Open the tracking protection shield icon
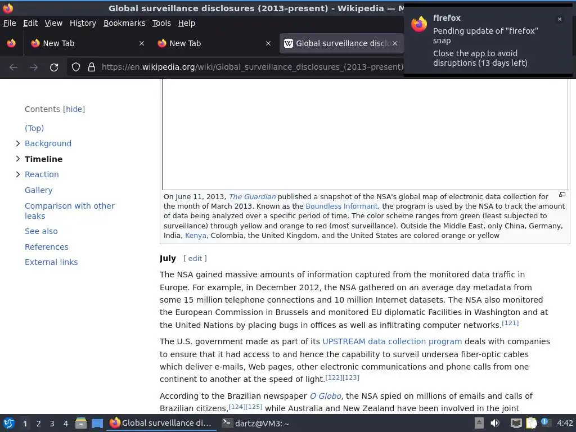The image size is (576, 432). [76, 67]
